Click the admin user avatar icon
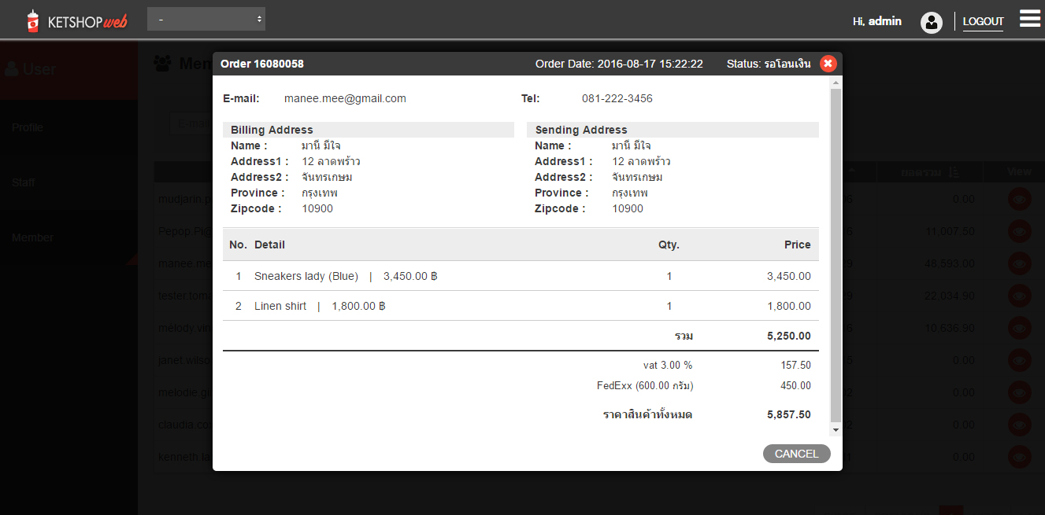 click(x=932, y=22)
